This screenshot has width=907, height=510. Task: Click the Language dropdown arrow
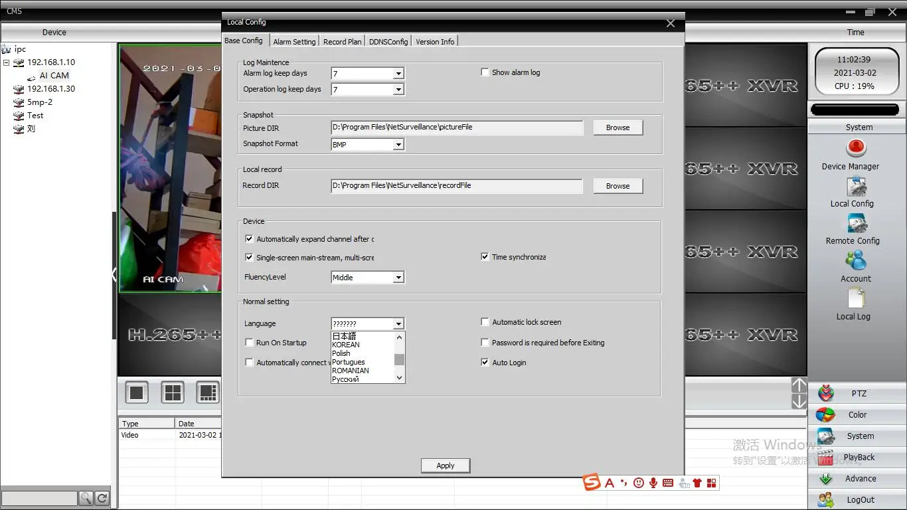pos(398,324)
